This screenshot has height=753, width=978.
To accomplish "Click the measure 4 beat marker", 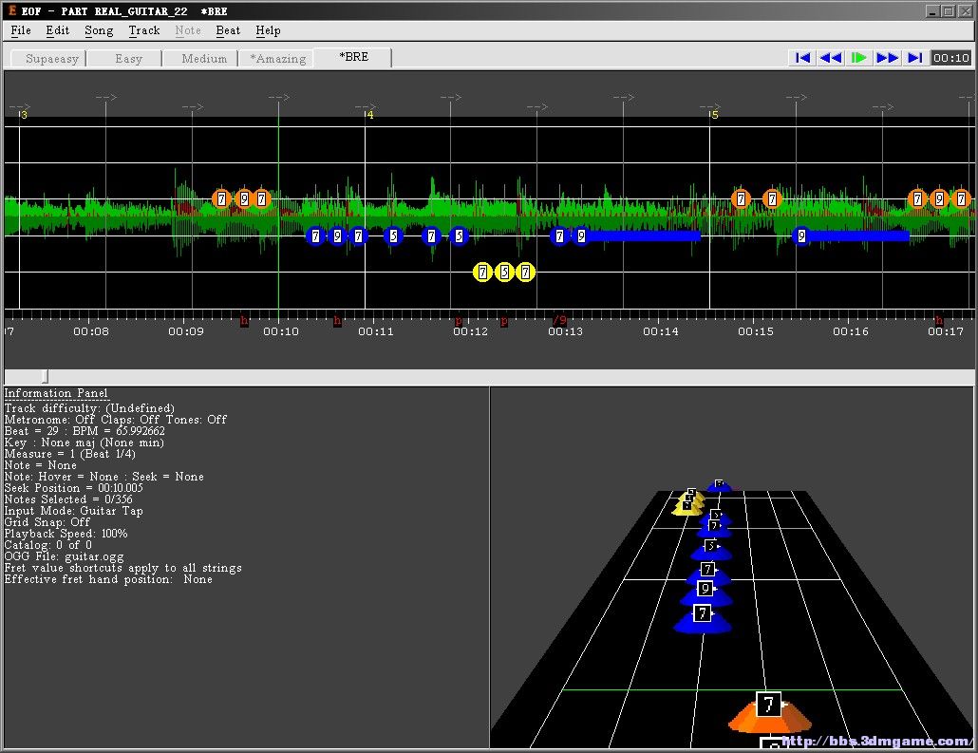I will click(x=369, y=115).
